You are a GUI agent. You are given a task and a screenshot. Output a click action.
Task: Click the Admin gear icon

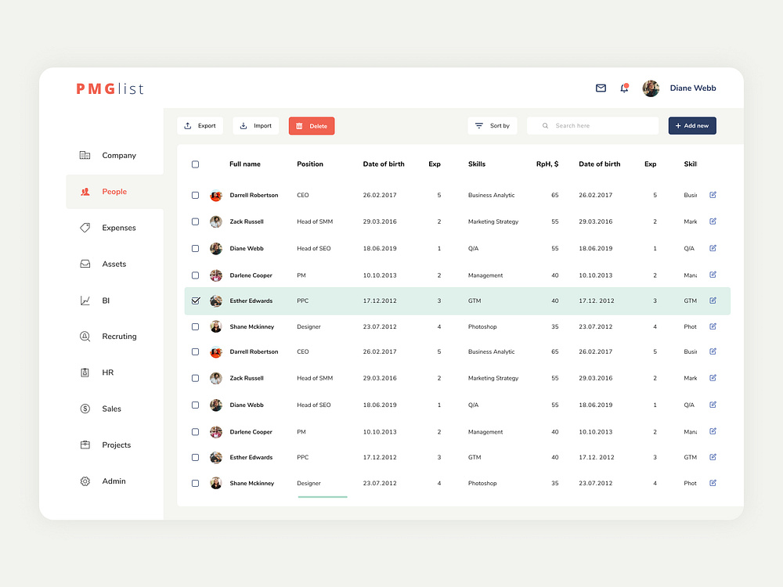(85, 481)
